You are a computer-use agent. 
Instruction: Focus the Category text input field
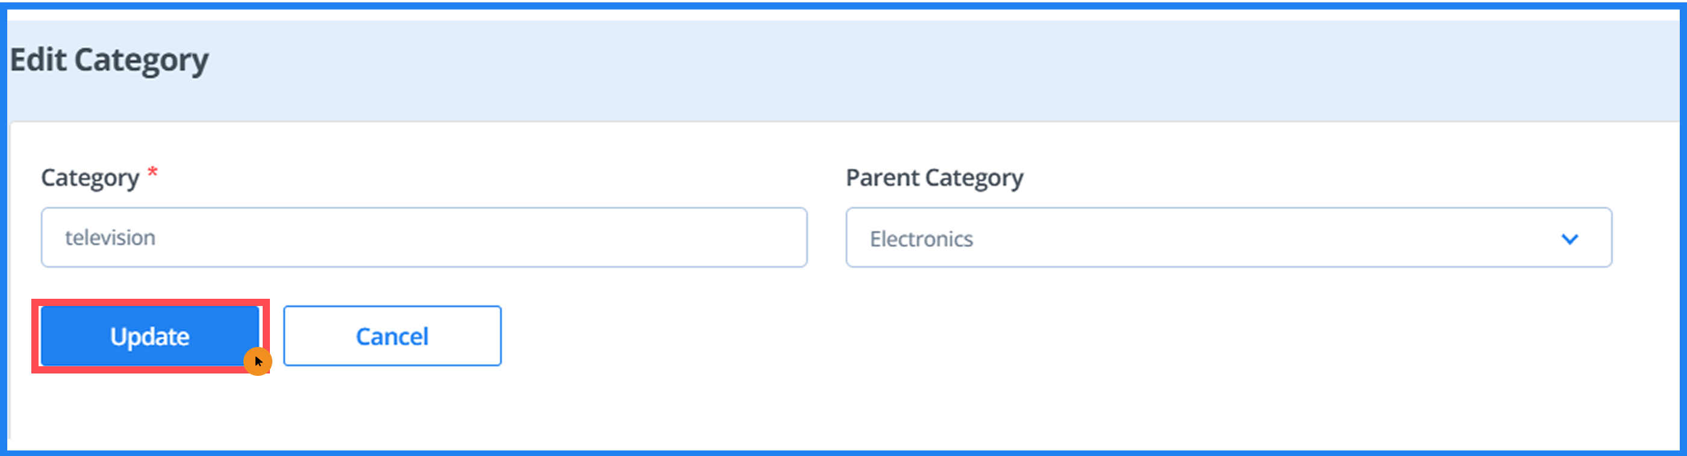[423, 237]
